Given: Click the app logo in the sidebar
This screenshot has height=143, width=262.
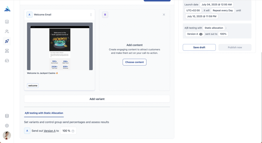Looking at the screenshot, I should click(7, 9).
